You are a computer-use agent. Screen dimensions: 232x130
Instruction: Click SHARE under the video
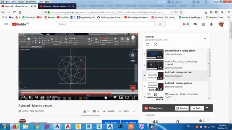click(109, 111)
